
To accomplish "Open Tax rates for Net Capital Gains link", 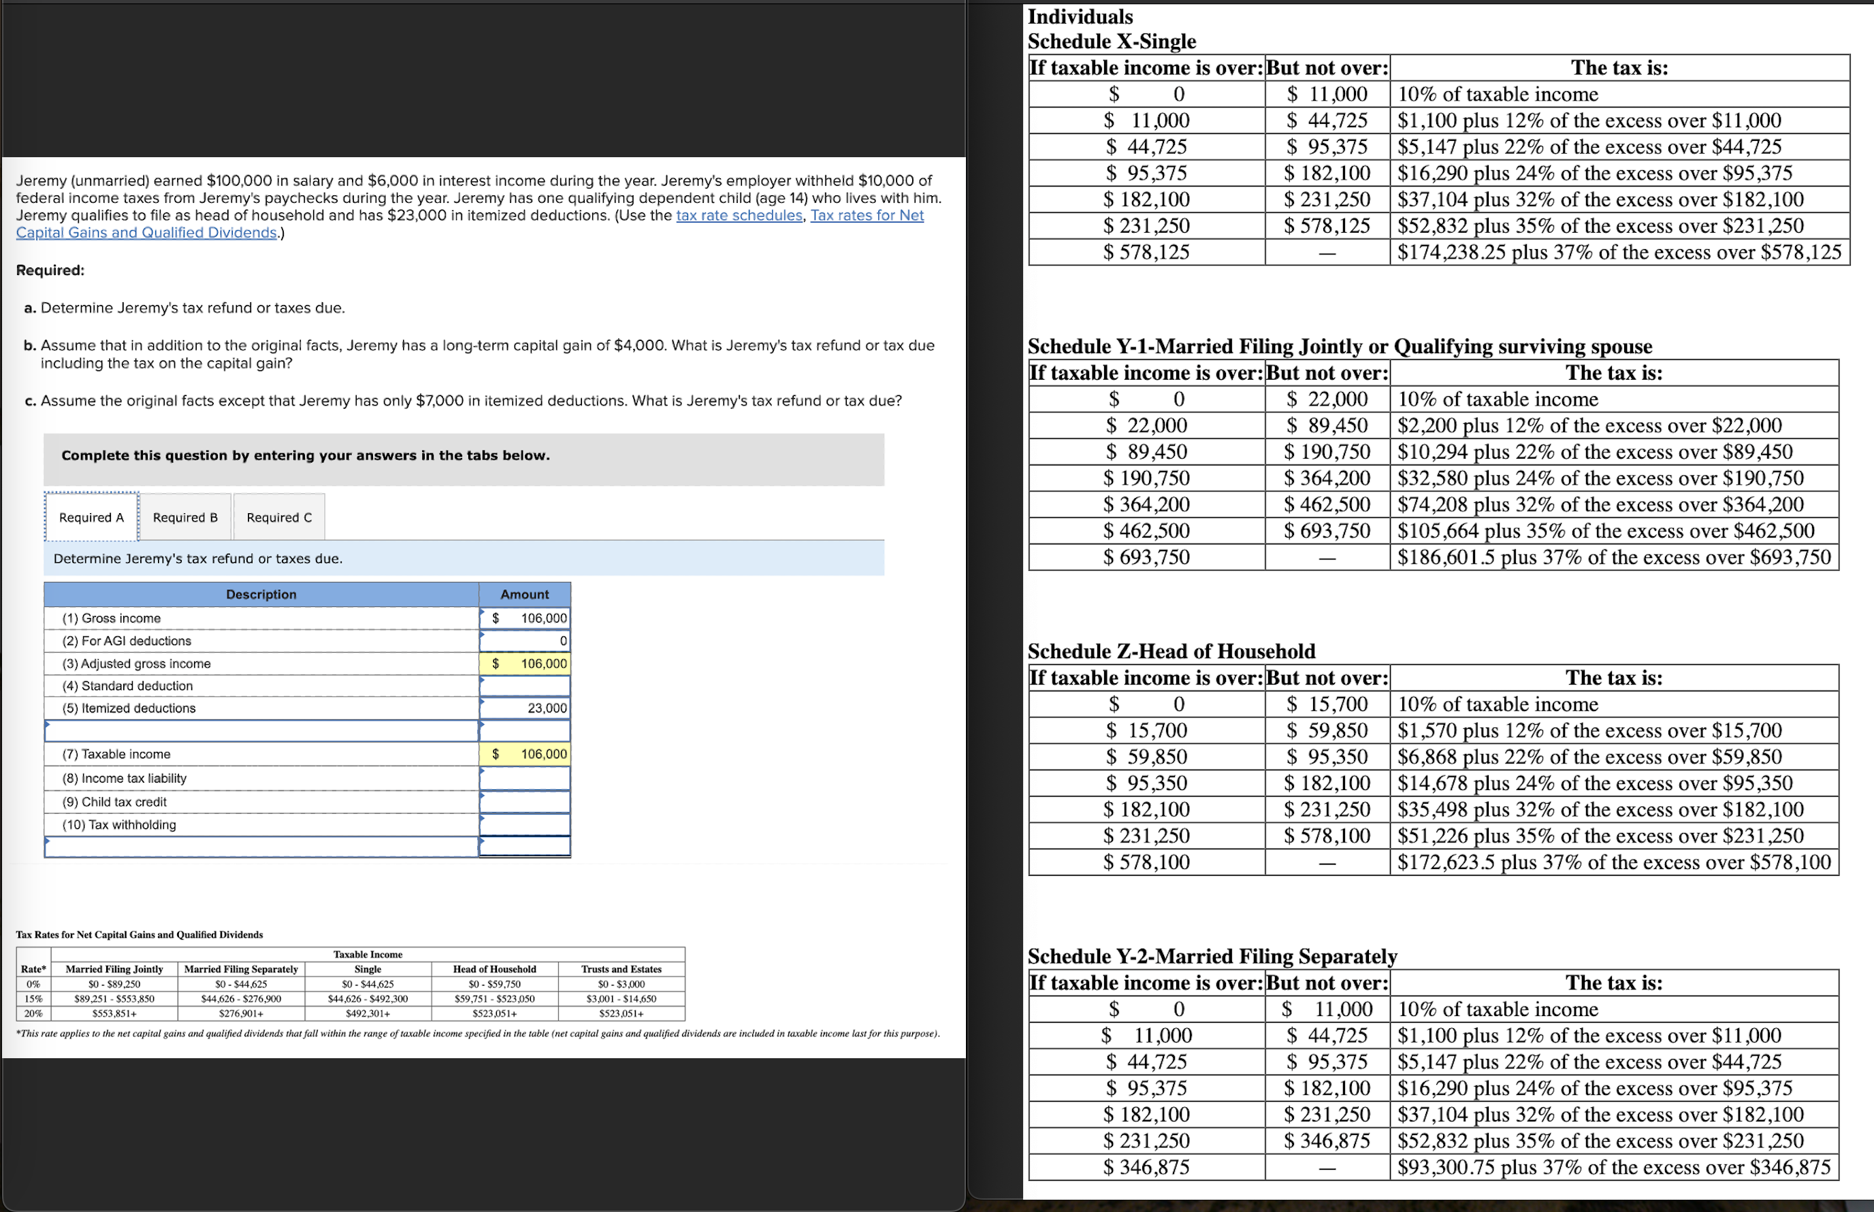I will click(867, 215).
